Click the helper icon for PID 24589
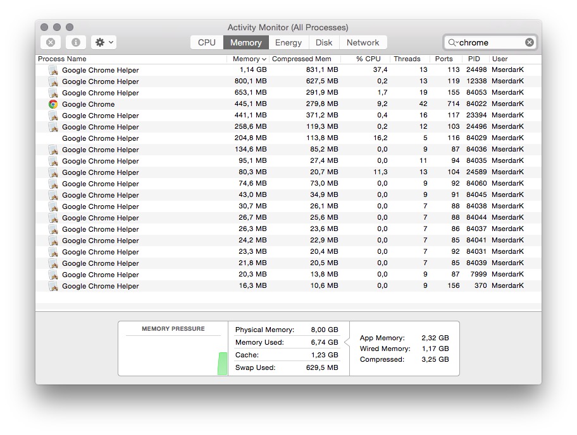Screen dimensions: 577x435 [x=53, y=172]
